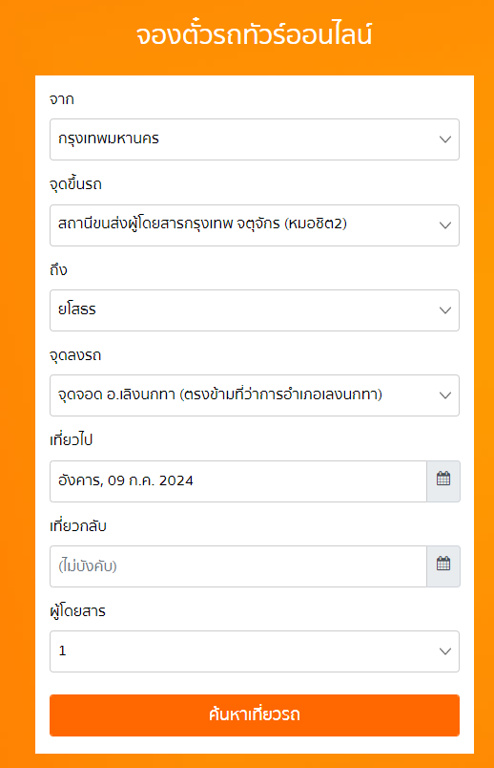Image resolution: width=494 pixels, height=768 pixels.
Task: Click the เที่ยวไป field label
Action: pyautogui.click(x=72, y=439)
